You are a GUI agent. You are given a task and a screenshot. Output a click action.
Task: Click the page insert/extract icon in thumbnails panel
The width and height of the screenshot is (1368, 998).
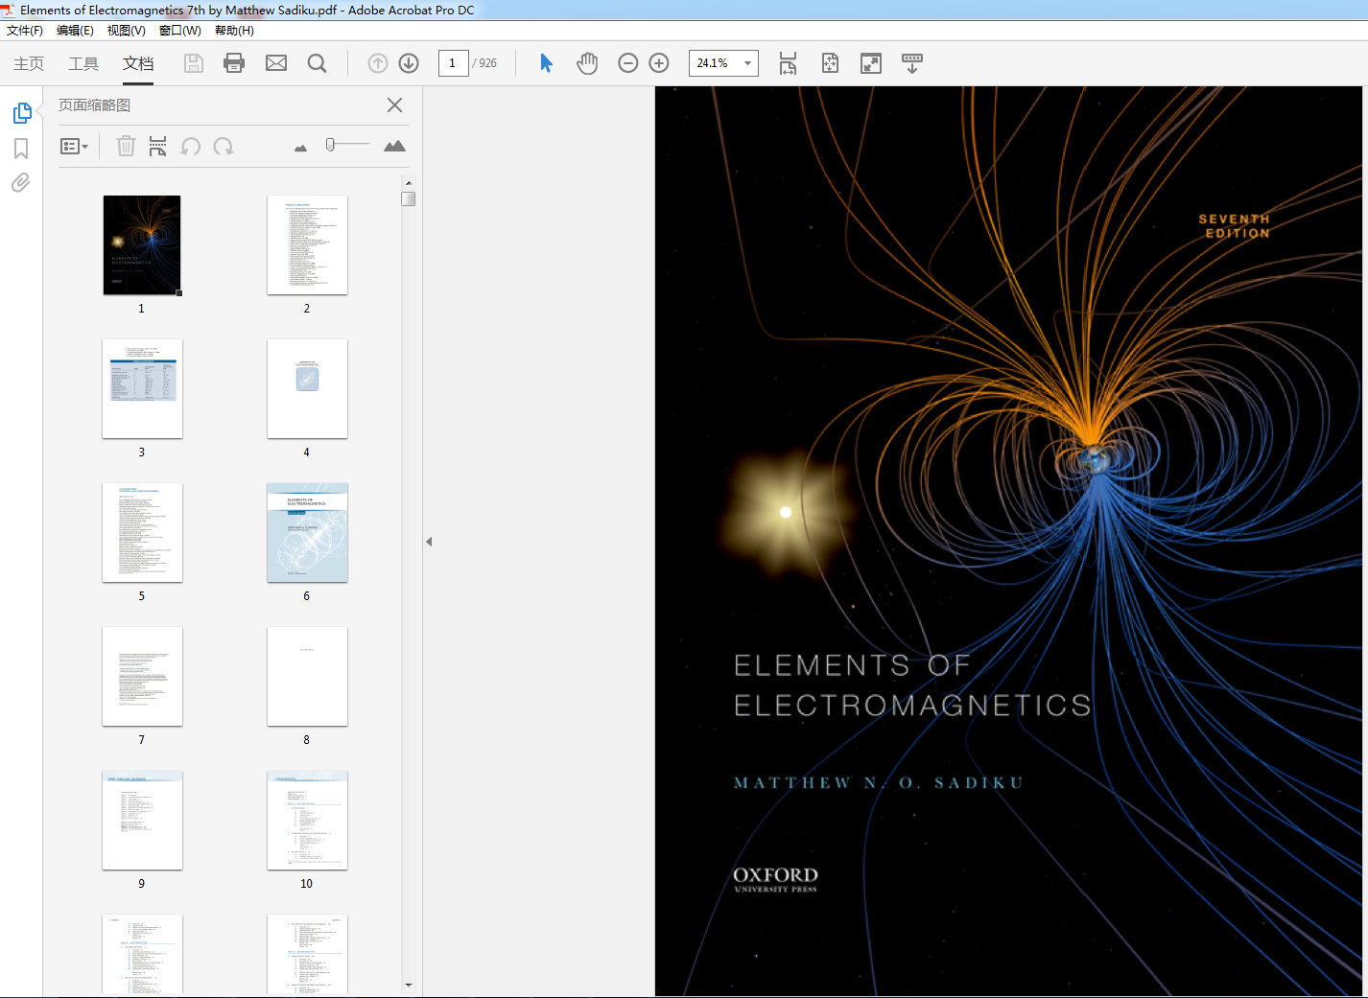point(158,146)
